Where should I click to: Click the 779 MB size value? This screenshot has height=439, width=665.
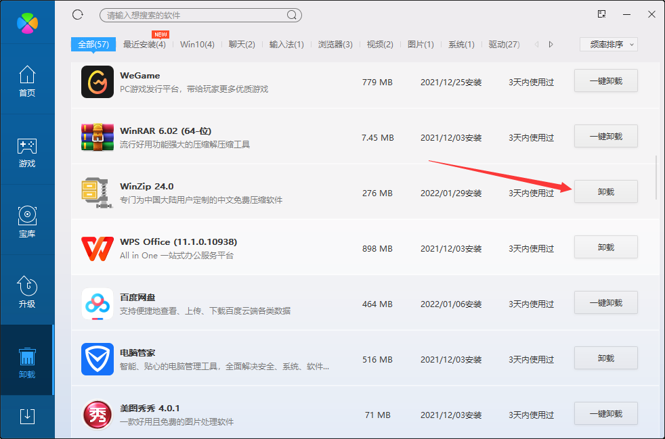(377, 83)
